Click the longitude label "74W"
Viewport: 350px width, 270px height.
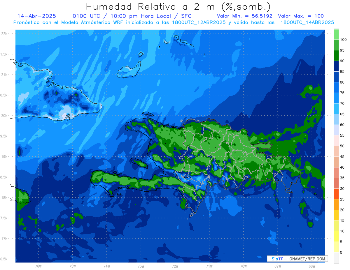click(107, 266)
